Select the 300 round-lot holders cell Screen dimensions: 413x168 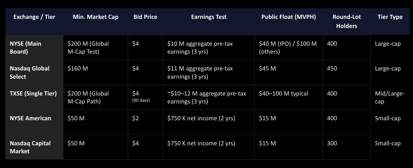pyautogui.click(x=332, y=143)
